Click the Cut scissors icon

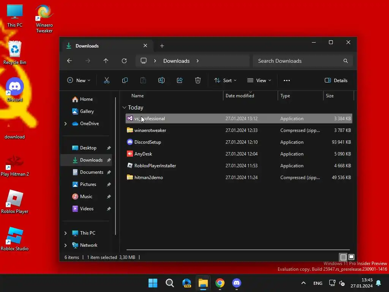(x=106, y=80)
